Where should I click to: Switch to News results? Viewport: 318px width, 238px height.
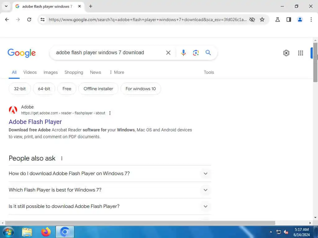click(x=95, y=72)
